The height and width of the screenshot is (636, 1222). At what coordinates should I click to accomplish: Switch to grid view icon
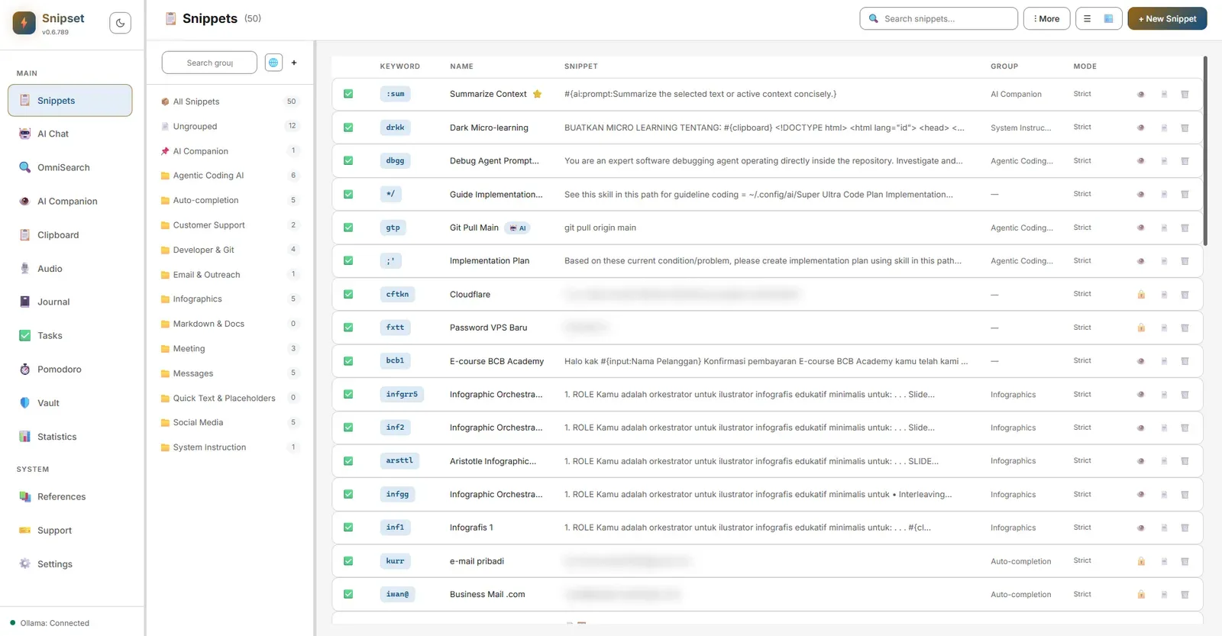tap(1108, 18)
